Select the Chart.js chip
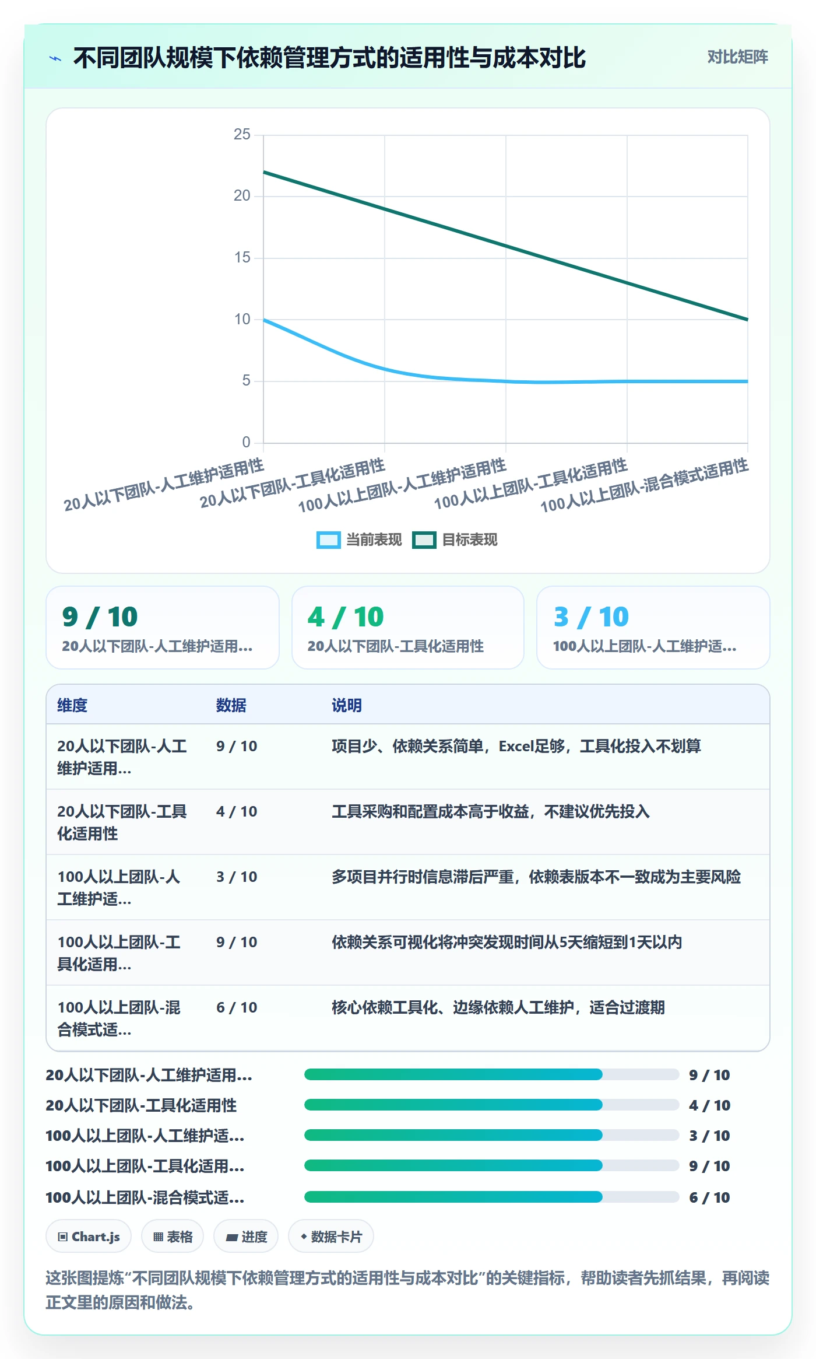This screenshot has height=1359, width=816. pyautogui.click(x=89, y=1236)
